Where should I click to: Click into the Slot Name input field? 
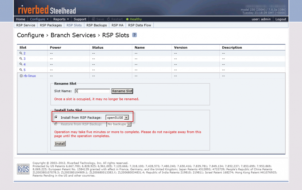point(92,91)
